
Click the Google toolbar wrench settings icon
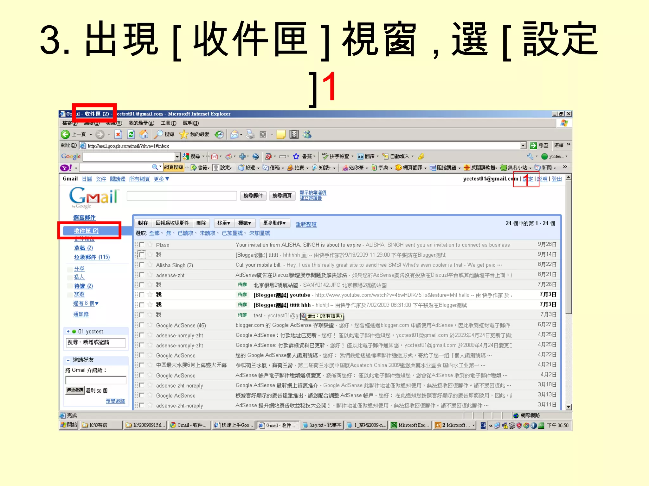pos(530,156)
